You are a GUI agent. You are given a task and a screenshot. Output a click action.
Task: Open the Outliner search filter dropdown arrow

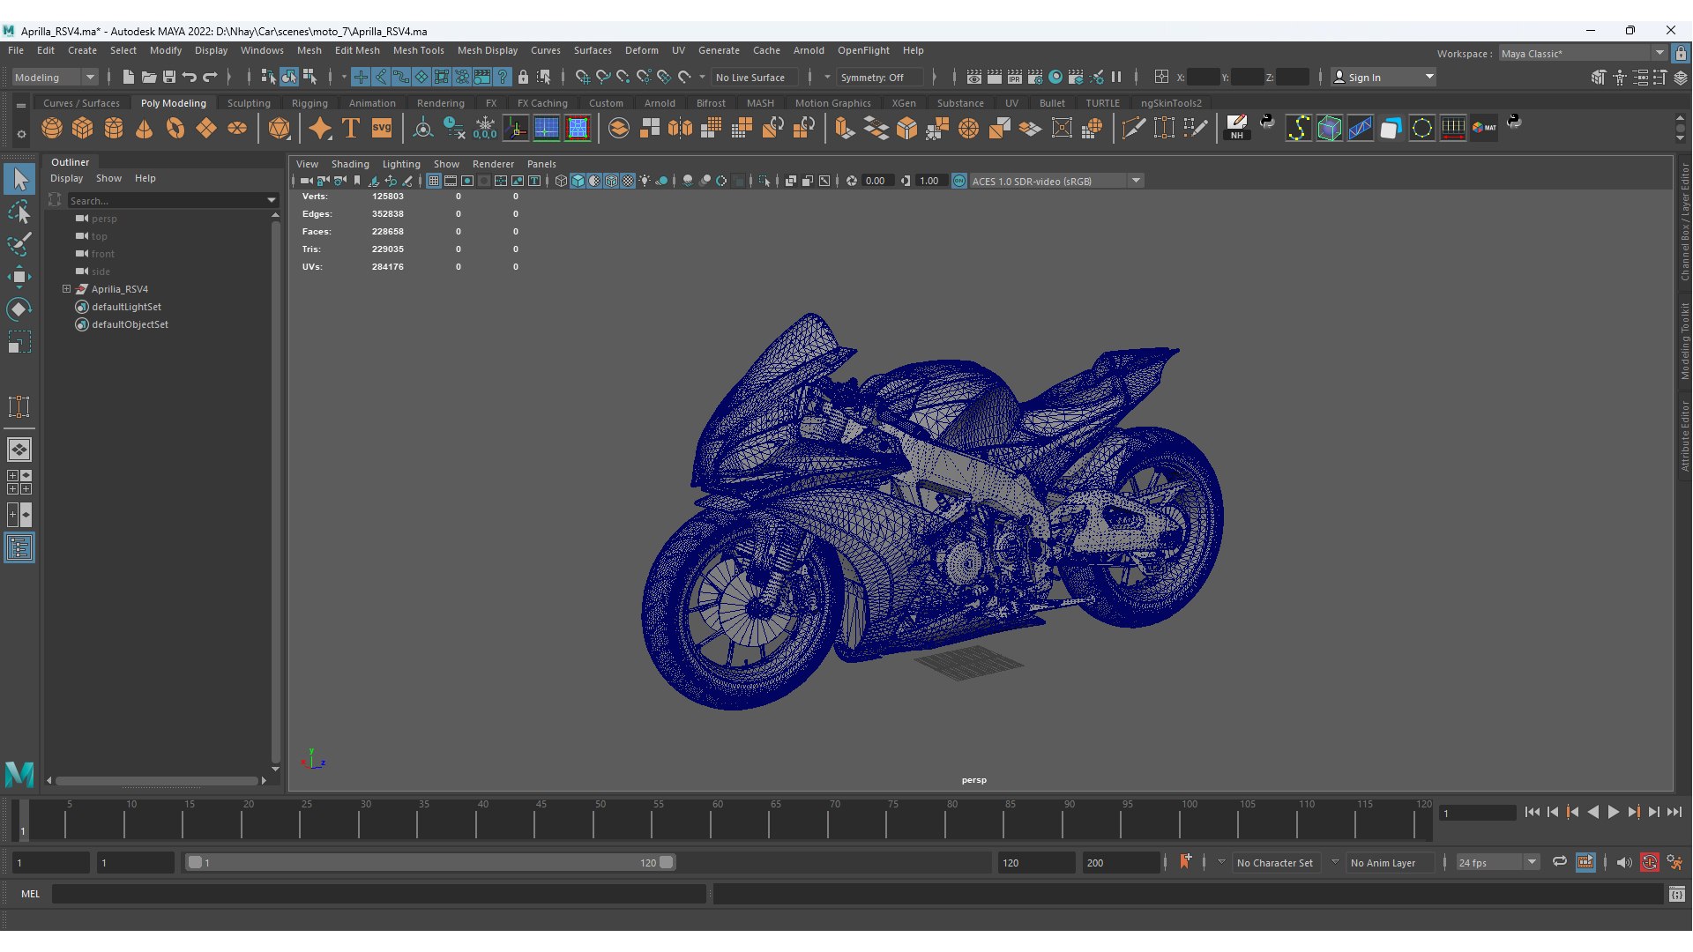[272, 201]
